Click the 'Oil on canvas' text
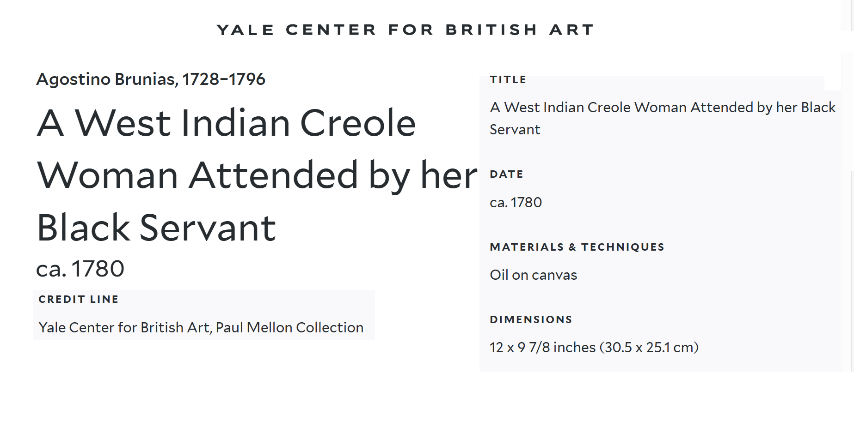The height and width of the screenshot is (427, 854). 533,275
